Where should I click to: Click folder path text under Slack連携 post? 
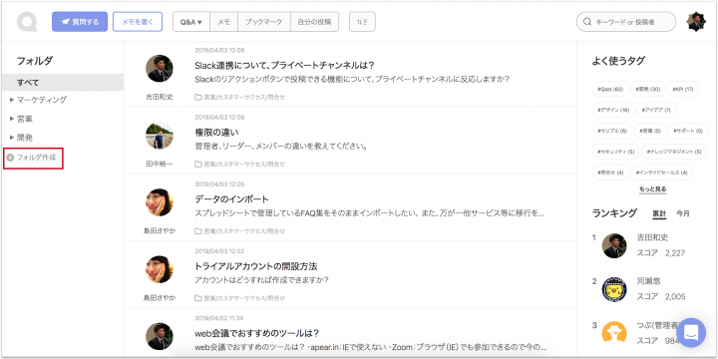[x=244, y=97]
